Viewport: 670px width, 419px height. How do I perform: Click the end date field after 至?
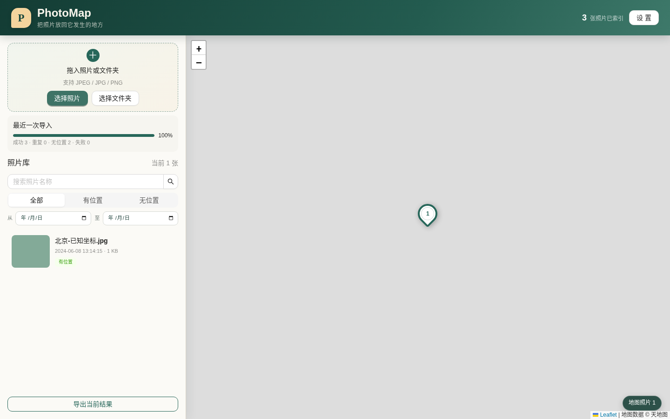[141, 218]
